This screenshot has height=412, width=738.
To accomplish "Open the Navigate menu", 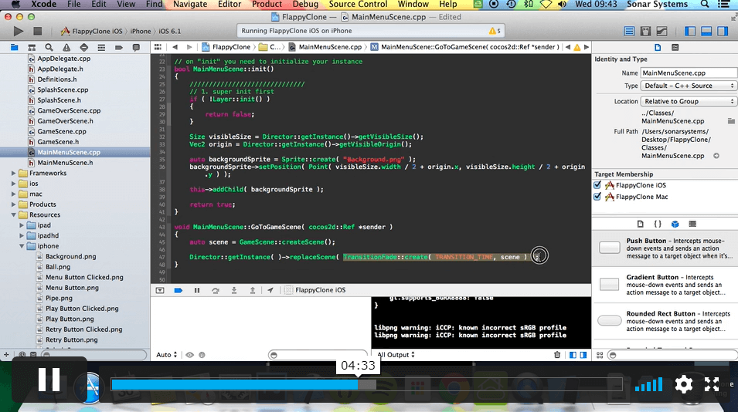I will point(190,4).
